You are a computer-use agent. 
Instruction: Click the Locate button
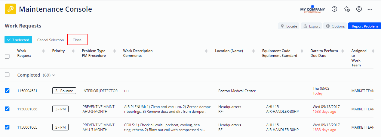point(289,26)
